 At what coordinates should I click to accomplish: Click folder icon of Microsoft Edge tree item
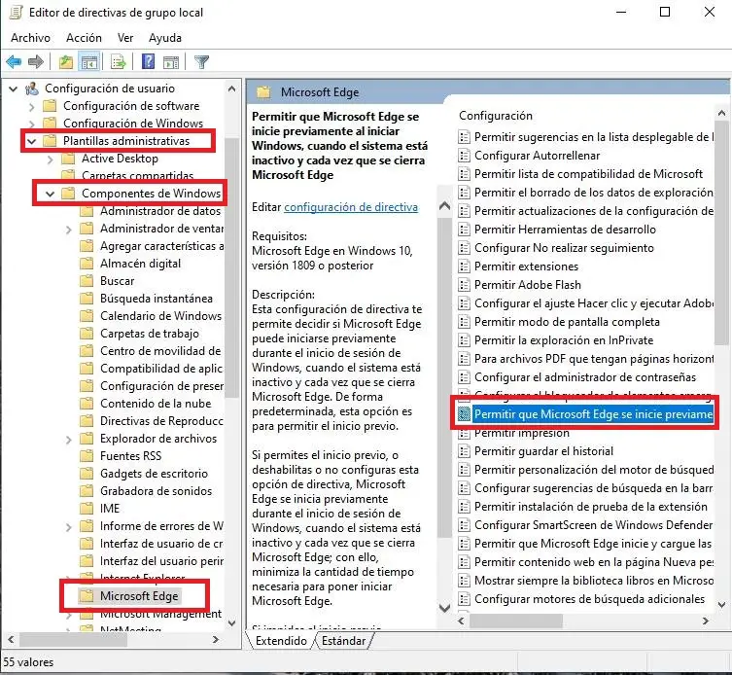pyautogui.click(x=87, y=596)
